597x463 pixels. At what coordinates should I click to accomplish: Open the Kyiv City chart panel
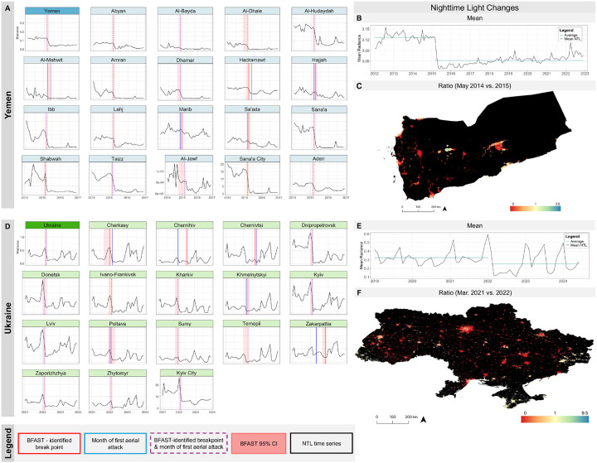(x=187, y=390)
